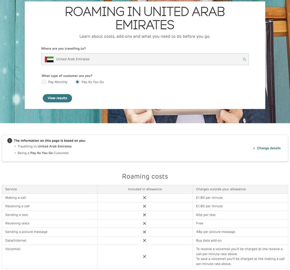Click the 'Service' column header

coord(50,189)
